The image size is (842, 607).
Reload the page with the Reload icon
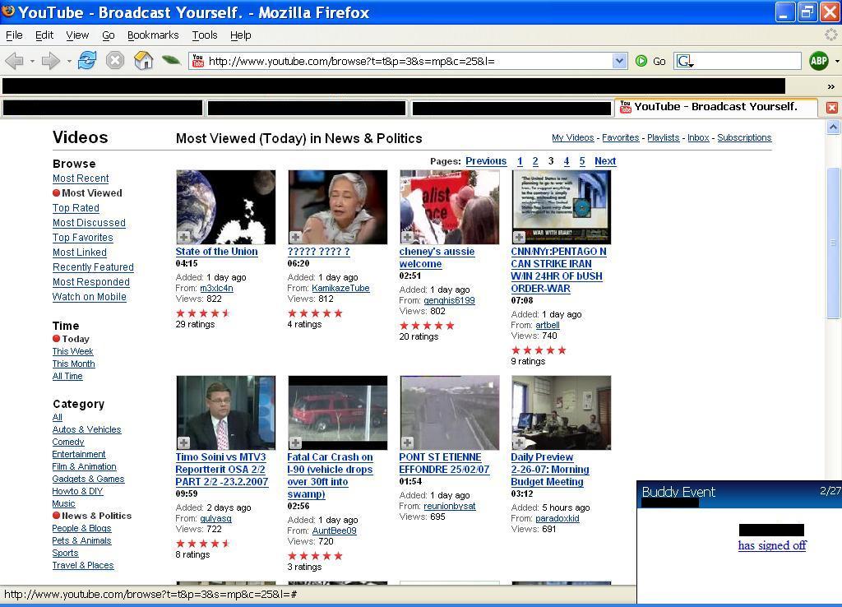click(x=87, y=61)
